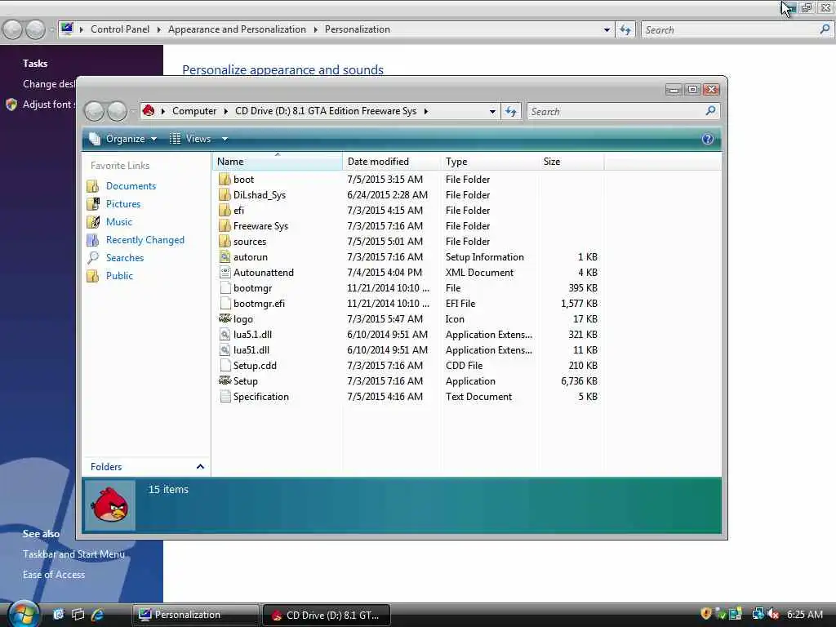The height and width of the screenshot is (627, 836).
Task: Open Pictures favorite link
Action: [x=123, y=203]
